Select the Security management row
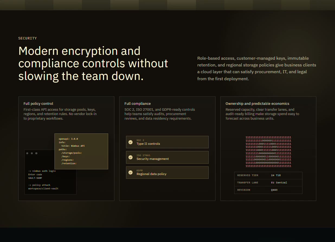 [167, 157]
